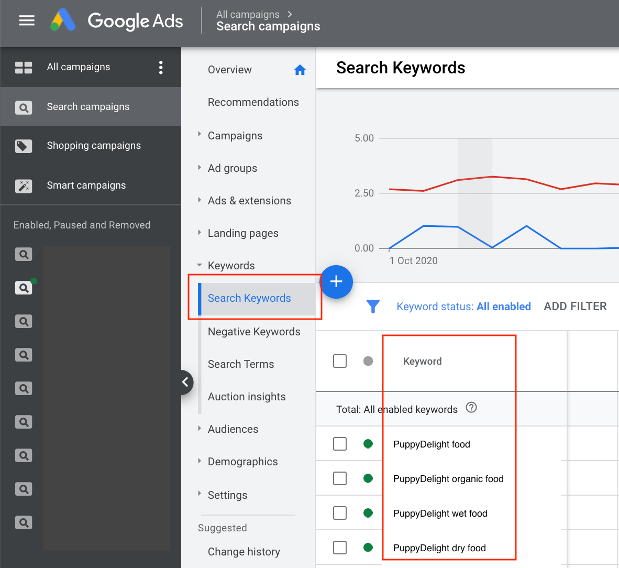
Task: Edit Keyword status: All enabled filter
Action: click(463, 306)
